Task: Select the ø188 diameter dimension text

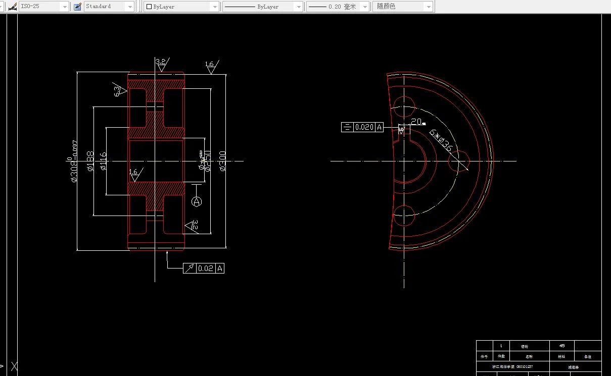Action: click(x=91, y=161)
